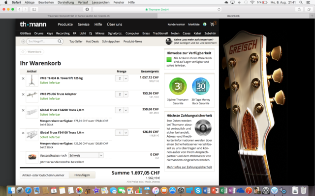Remove Global Truss F34100 with X

pyautogui.click(x=23, y=133)
